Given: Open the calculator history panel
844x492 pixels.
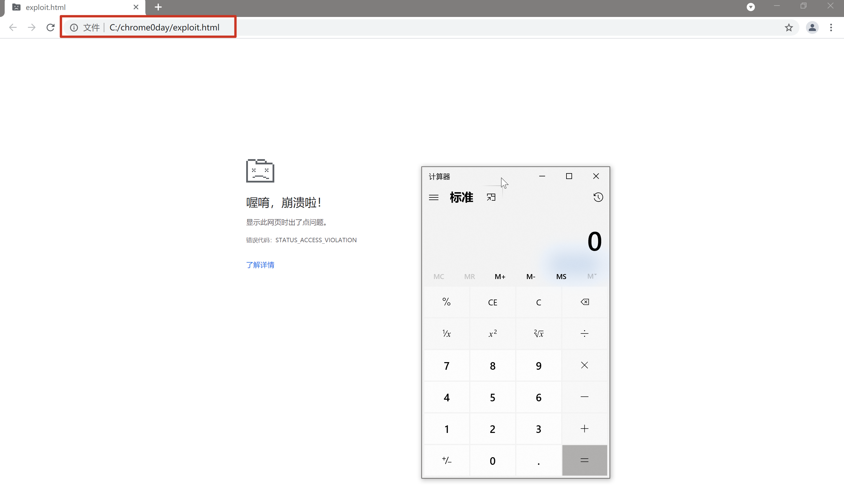Looking at the screenshot, I should (x=598, y=197).
